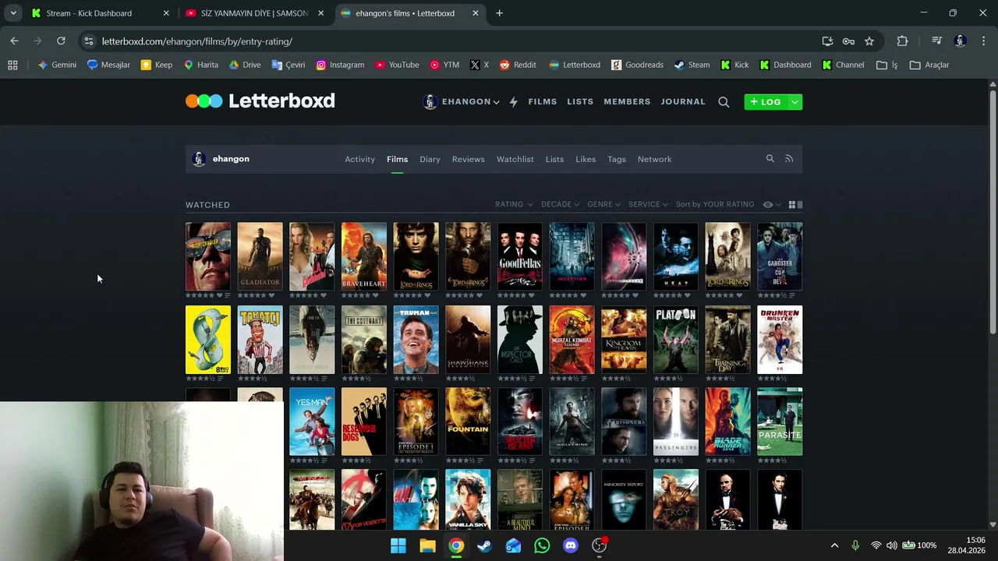
Task: Click the Windows Start button
Action: click(398, 545)
